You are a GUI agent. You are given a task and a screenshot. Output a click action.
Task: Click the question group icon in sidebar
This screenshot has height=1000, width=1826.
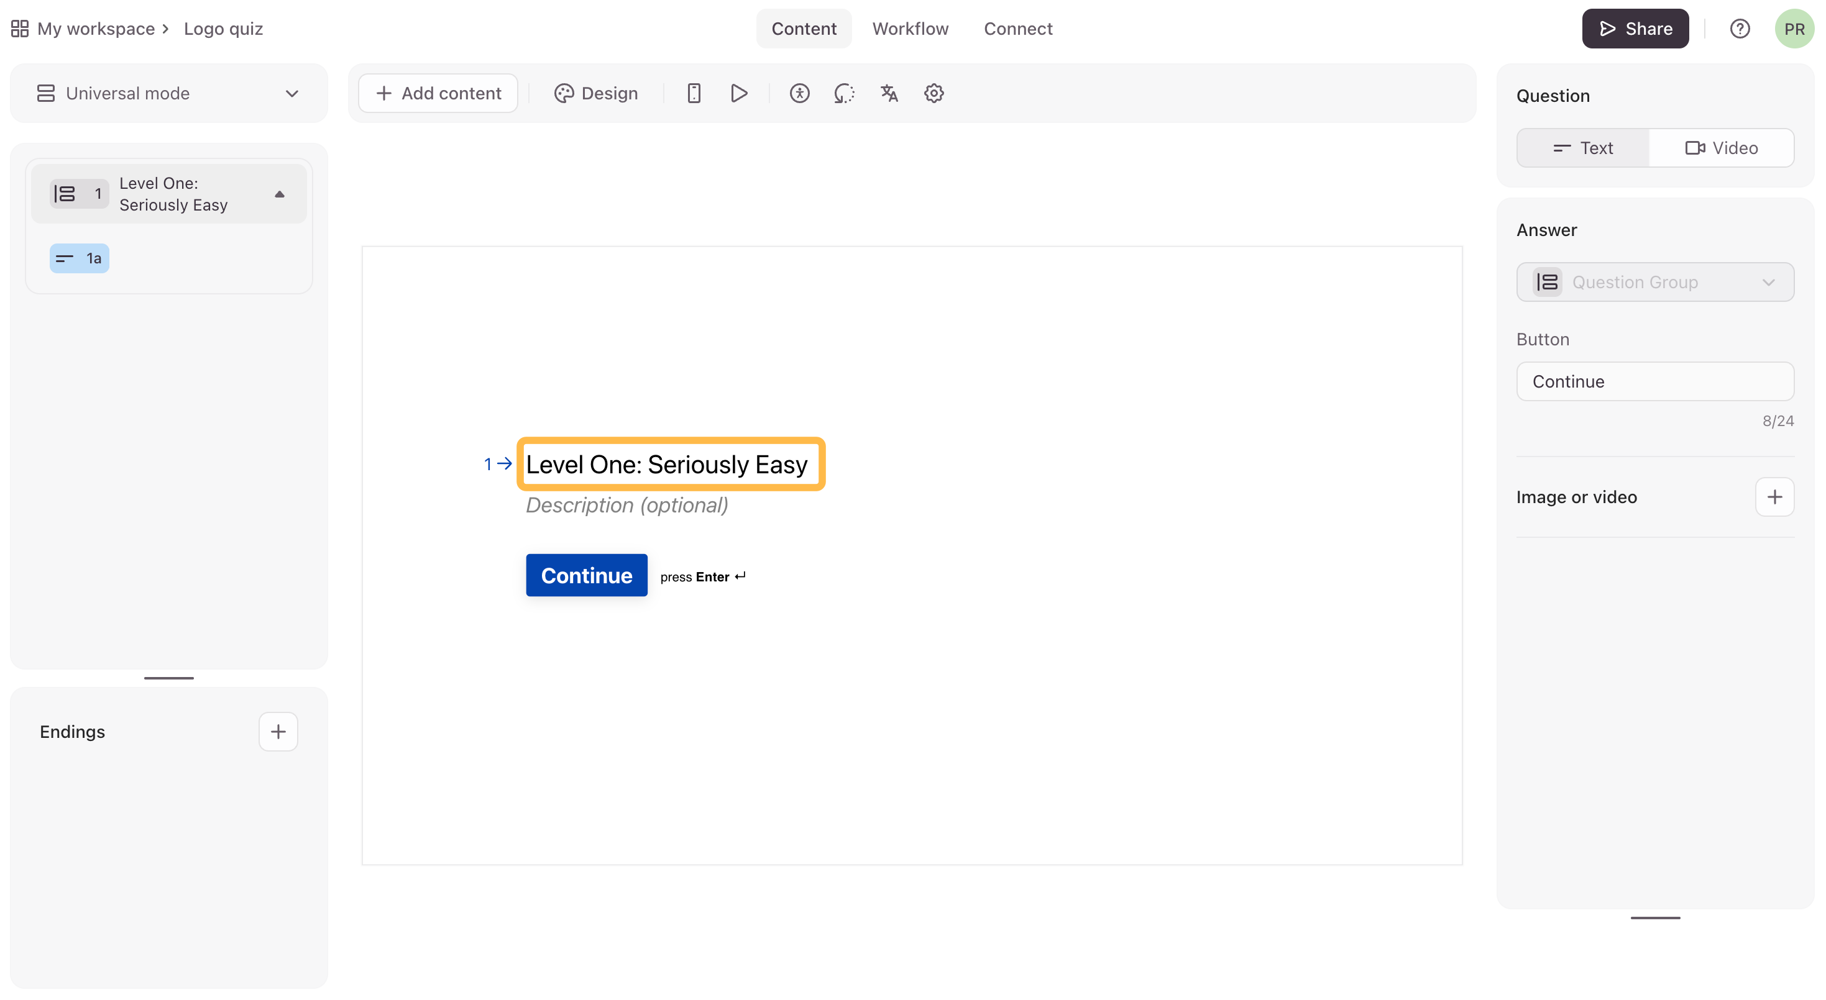(65, 194)
